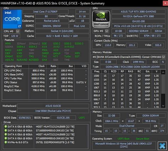Select the CPU Turbo Max row
The width and height of the screenshot is (168, 151).
pos(45,79)
